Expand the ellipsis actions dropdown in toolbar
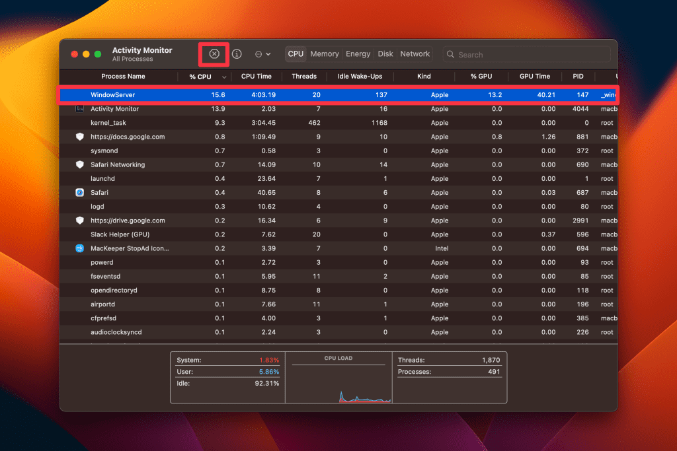The height and width of the screenshot is (451, 677). [x=262, y=54]
